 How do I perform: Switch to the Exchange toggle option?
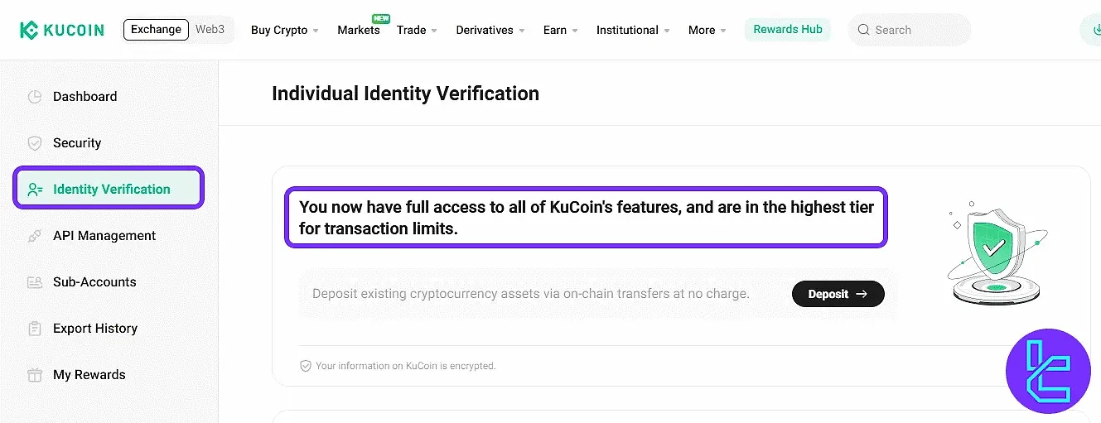click(x=156, y=30)
